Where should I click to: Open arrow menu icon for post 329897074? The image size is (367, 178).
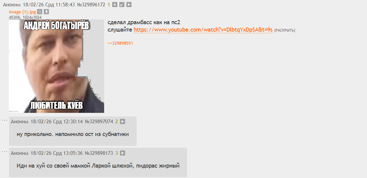122,122
